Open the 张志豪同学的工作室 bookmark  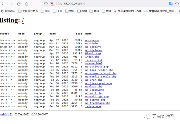[128, 11]
